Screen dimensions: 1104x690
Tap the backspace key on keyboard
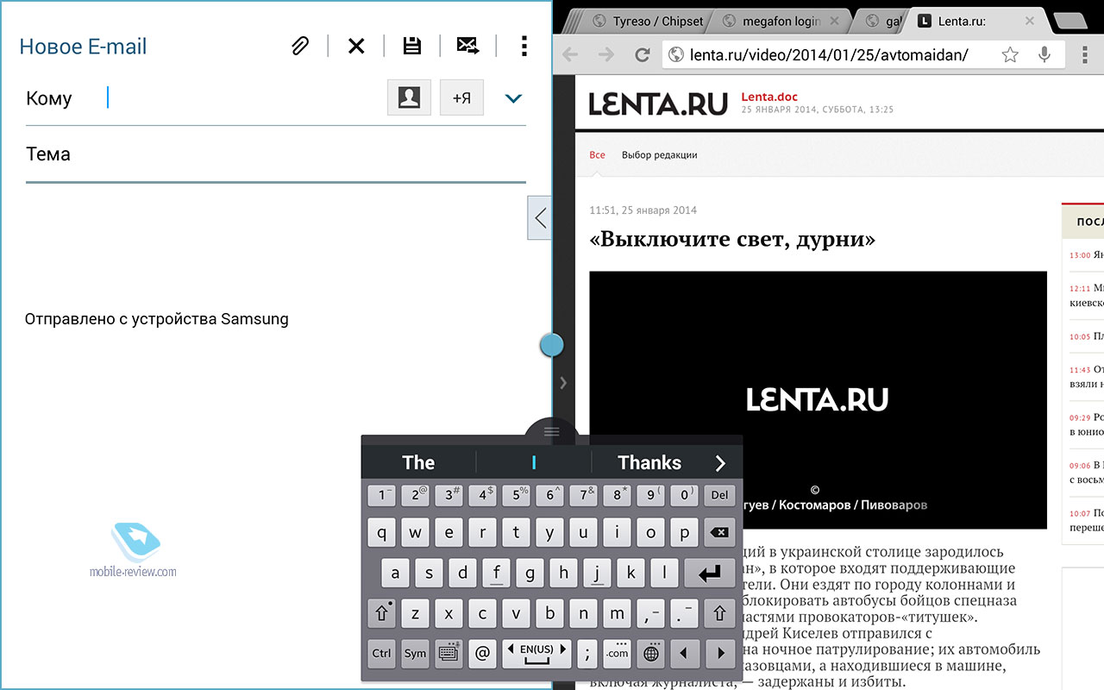[718, 533]
